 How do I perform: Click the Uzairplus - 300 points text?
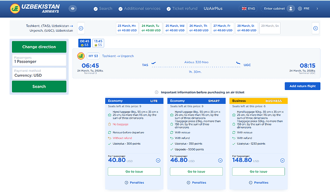[126, 144]
